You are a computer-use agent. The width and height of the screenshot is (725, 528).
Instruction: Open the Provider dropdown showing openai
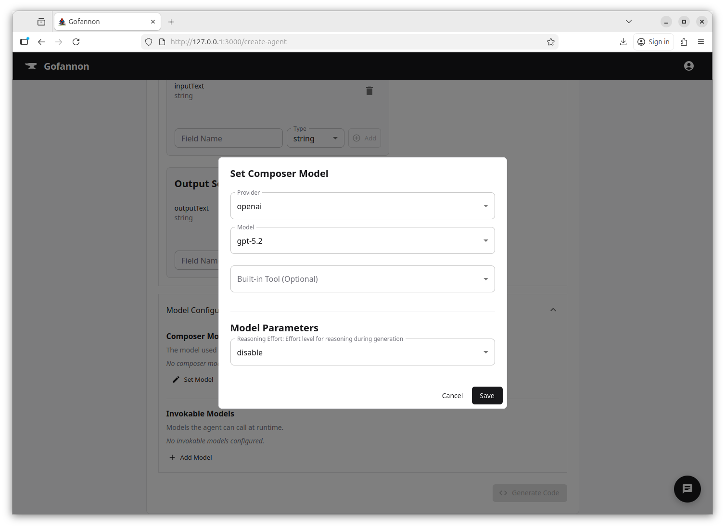point(362,206)
